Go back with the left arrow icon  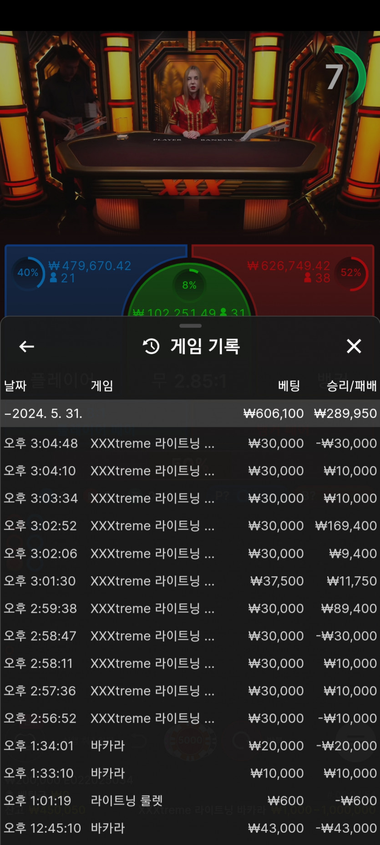coord(27,346)
